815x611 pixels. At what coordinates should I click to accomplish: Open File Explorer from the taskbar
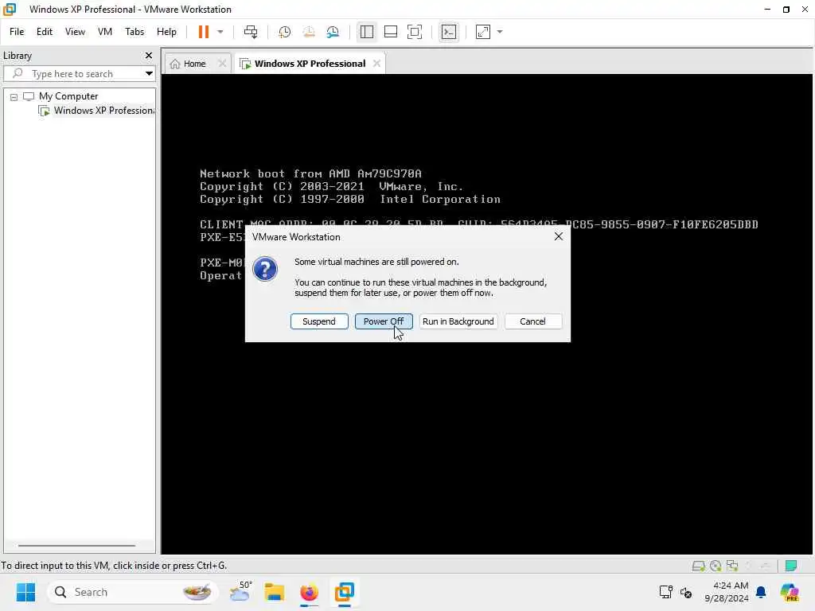click(x=274, y=592)
